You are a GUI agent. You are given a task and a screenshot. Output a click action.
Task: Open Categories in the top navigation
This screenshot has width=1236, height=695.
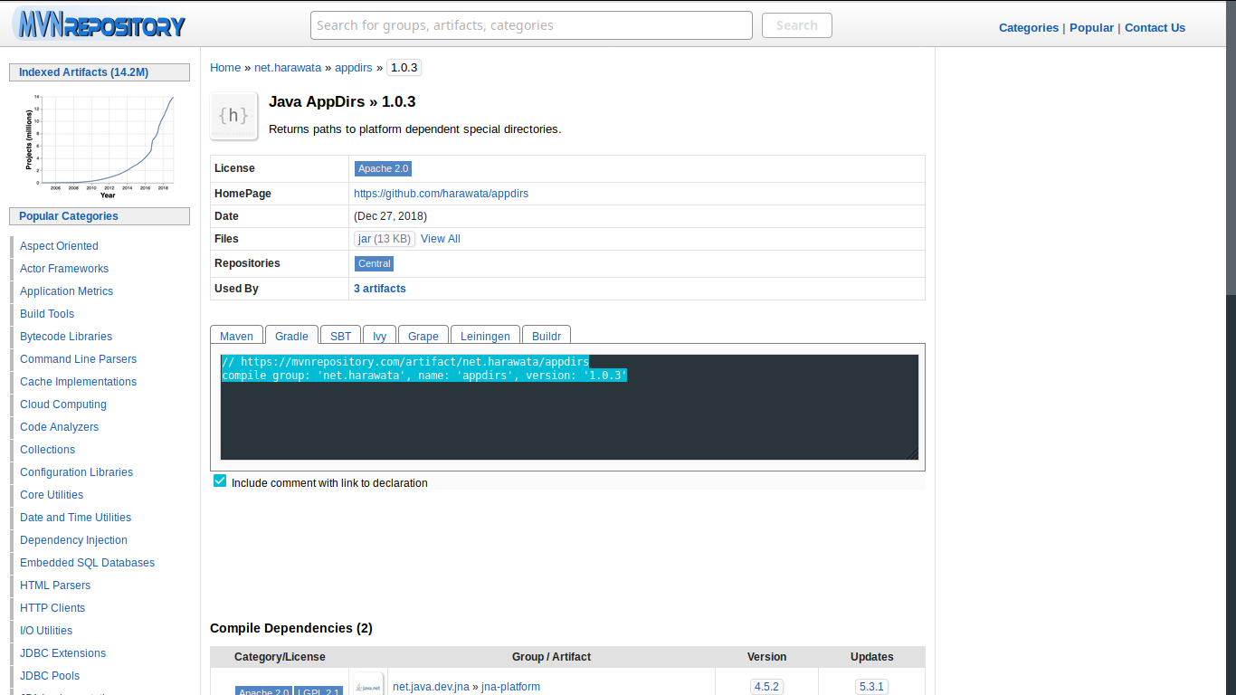[x=1028, y=27]
